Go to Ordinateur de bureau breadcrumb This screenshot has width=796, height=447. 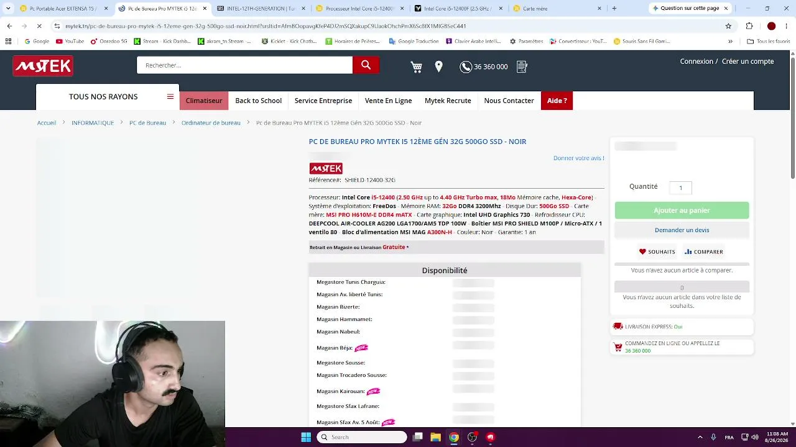click(x=211, y=123)
